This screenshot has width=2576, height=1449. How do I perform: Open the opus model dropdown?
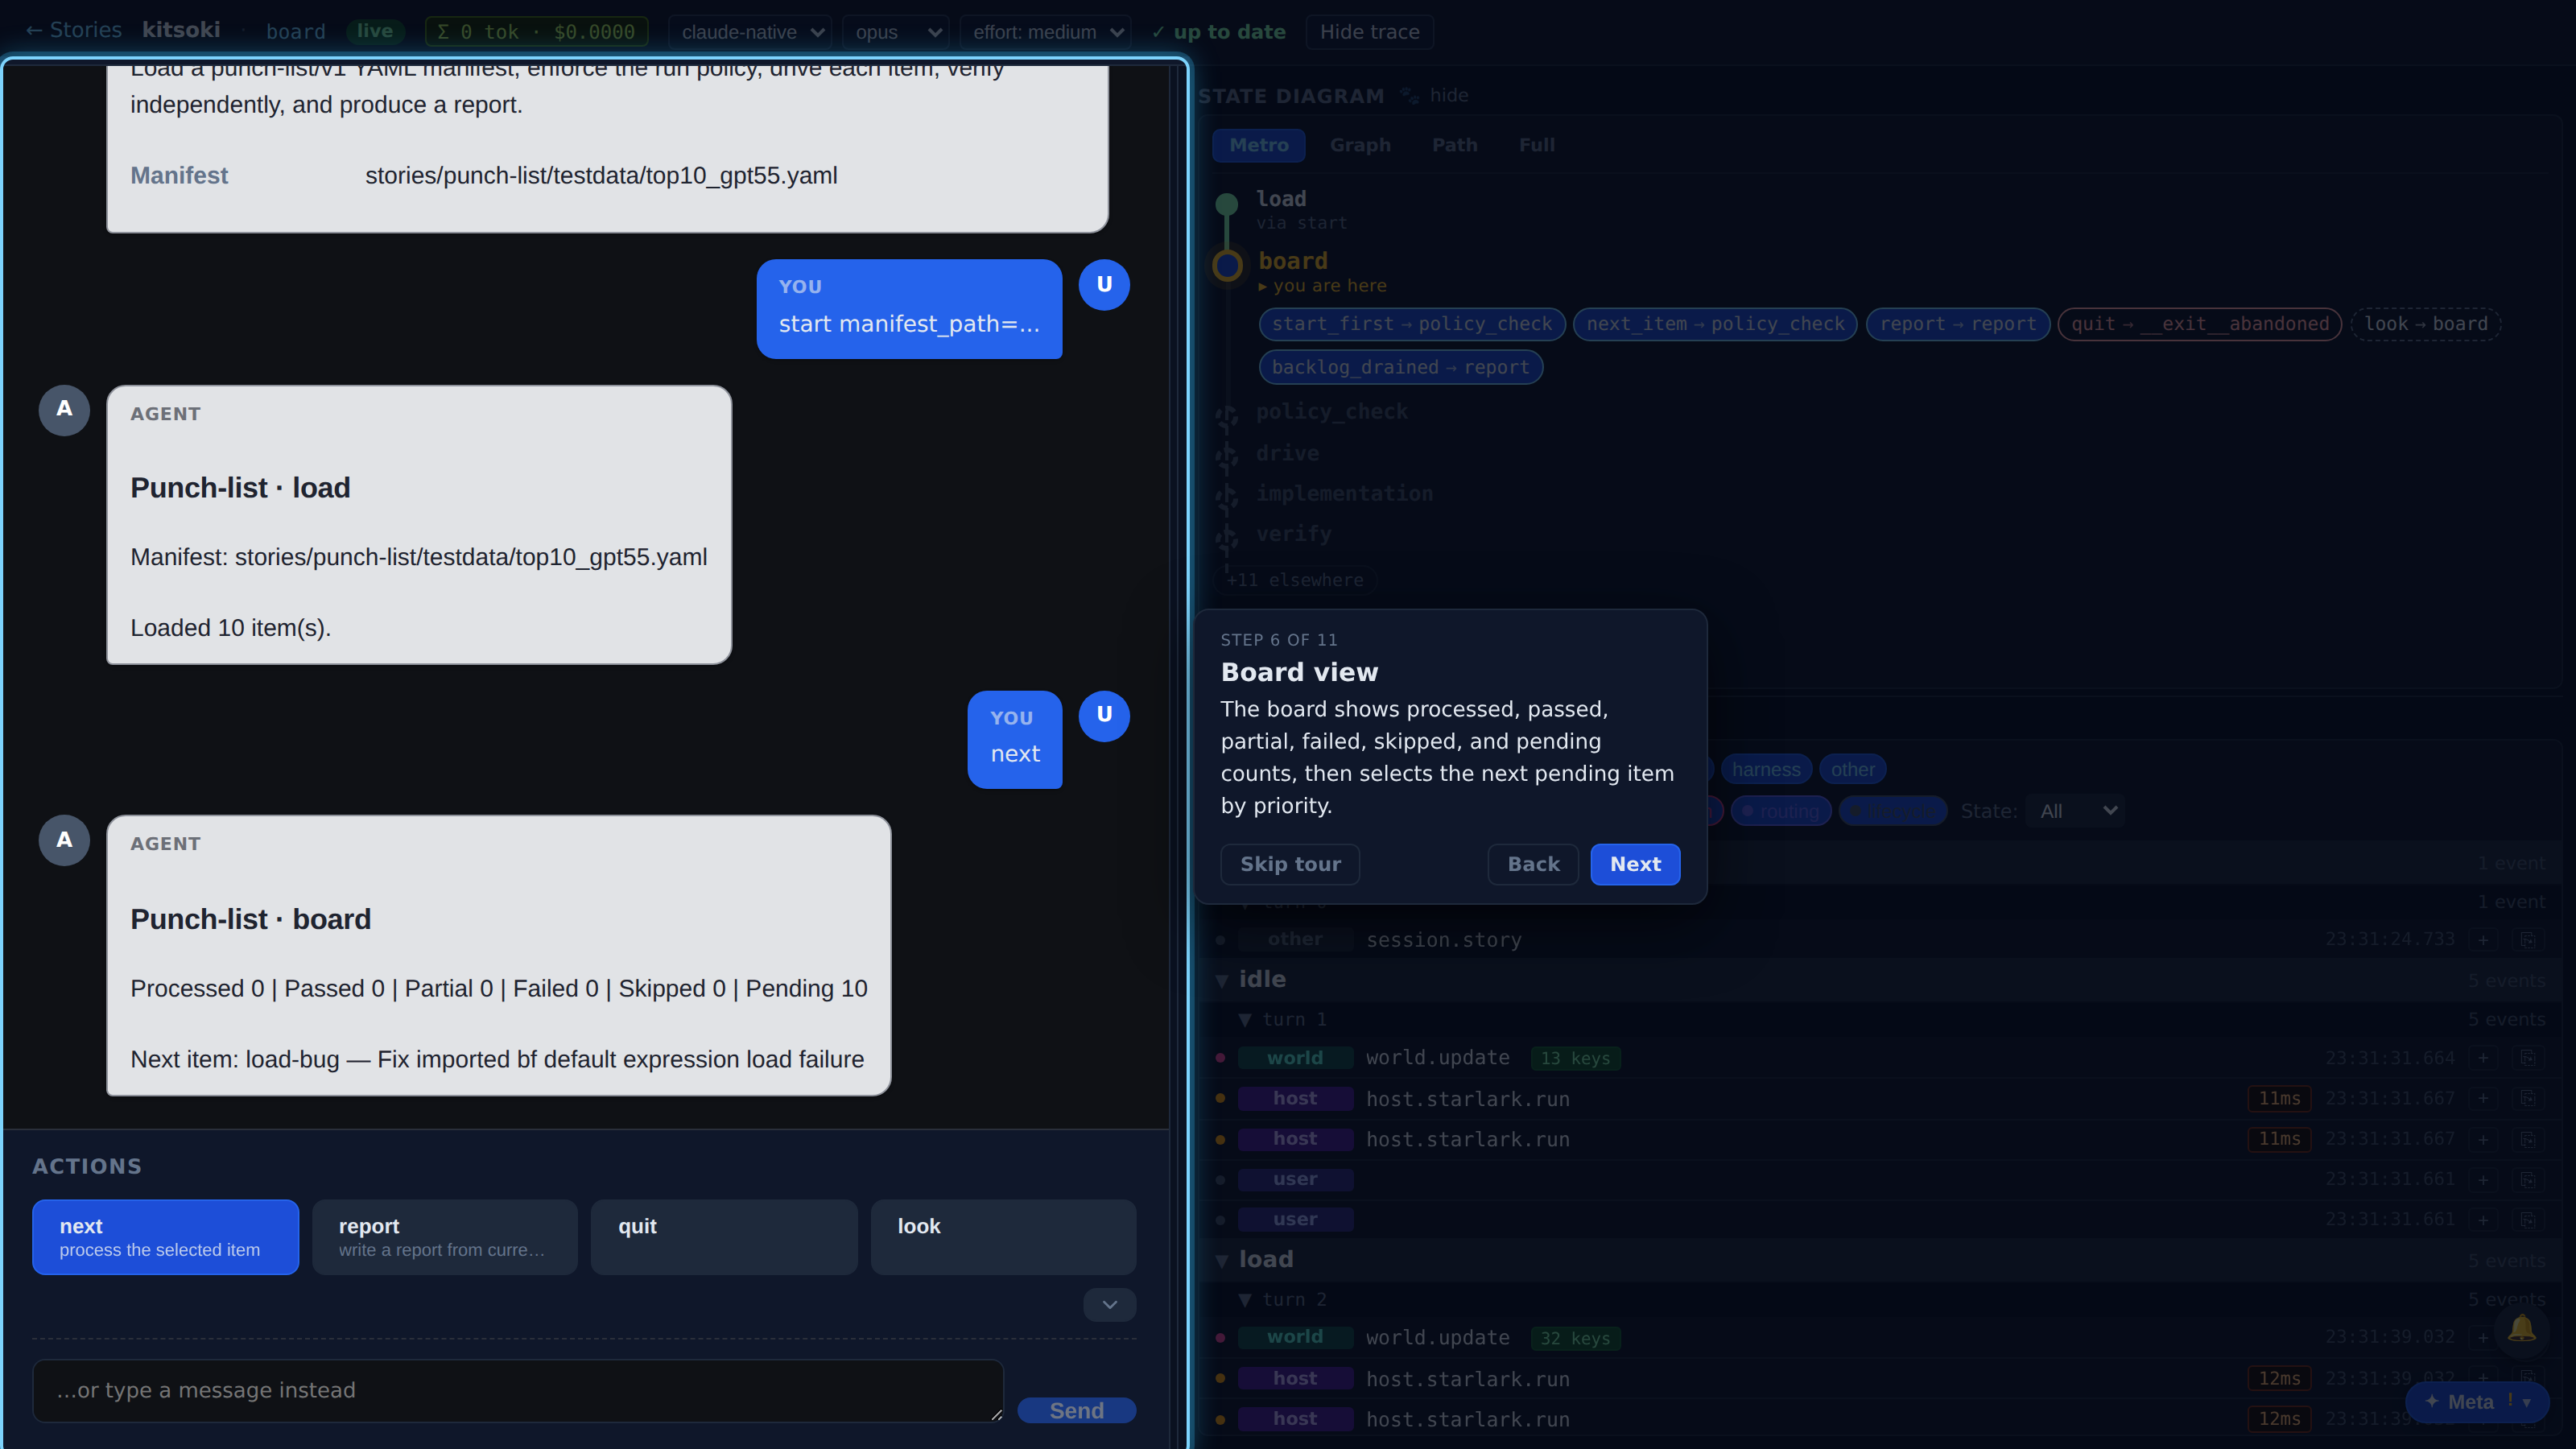(897, 32)
